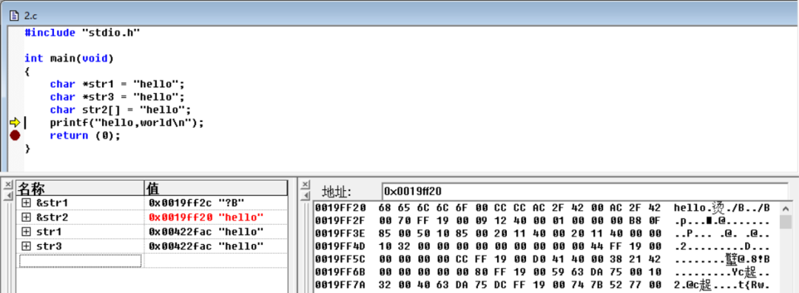The height and width of the screenshot is (293, 799).
Task: Expand the str1 watch entry
Action: 26,232
